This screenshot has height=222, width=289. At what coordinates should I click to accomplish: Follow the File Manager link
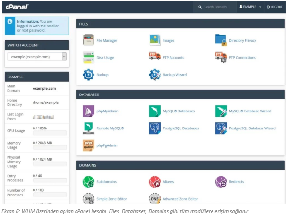(107, 40)
